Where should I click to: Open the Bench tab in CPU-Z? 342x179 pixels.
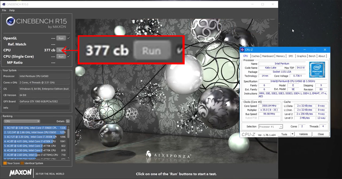tap(312, 56)
